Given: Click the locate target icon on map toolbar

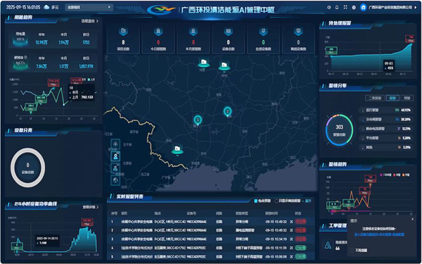Looking at the screenshot, I should 115,144.
